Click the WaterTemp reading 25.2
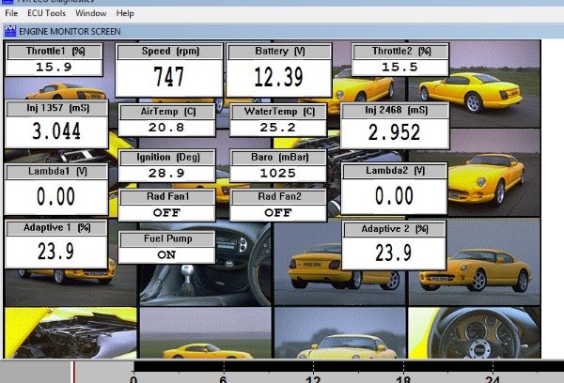Viewport: 564px width, 383px height. pos(277,127)
